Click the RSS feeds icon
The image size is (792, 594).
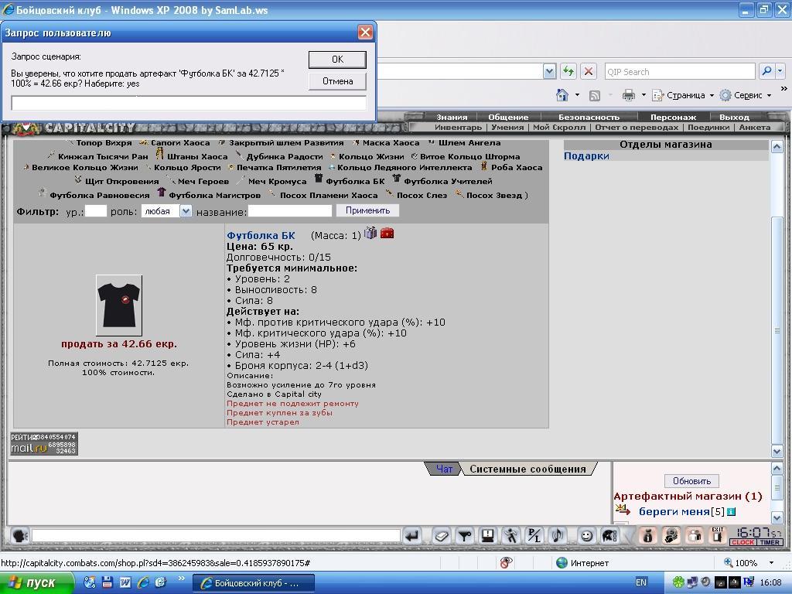click(595, 95)
